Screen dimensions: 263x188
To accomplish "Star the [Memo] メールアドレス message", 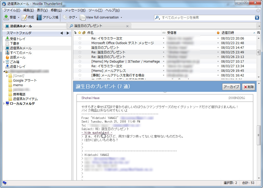I will click(80, 71).
